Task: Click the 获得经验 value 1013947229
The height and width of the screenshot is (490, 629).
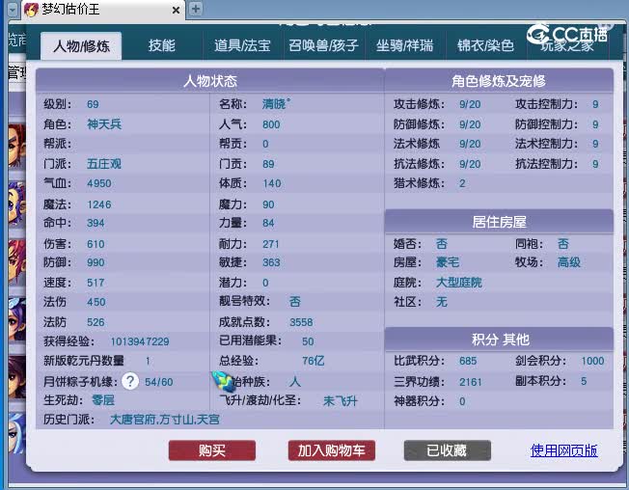Action: coord(140,341)
